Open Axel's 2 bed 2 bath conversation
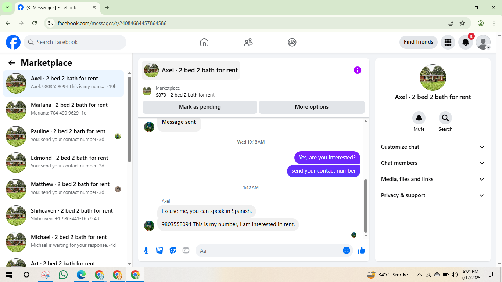The height and width of the screenshot is (282, 502). pos(64,83)
